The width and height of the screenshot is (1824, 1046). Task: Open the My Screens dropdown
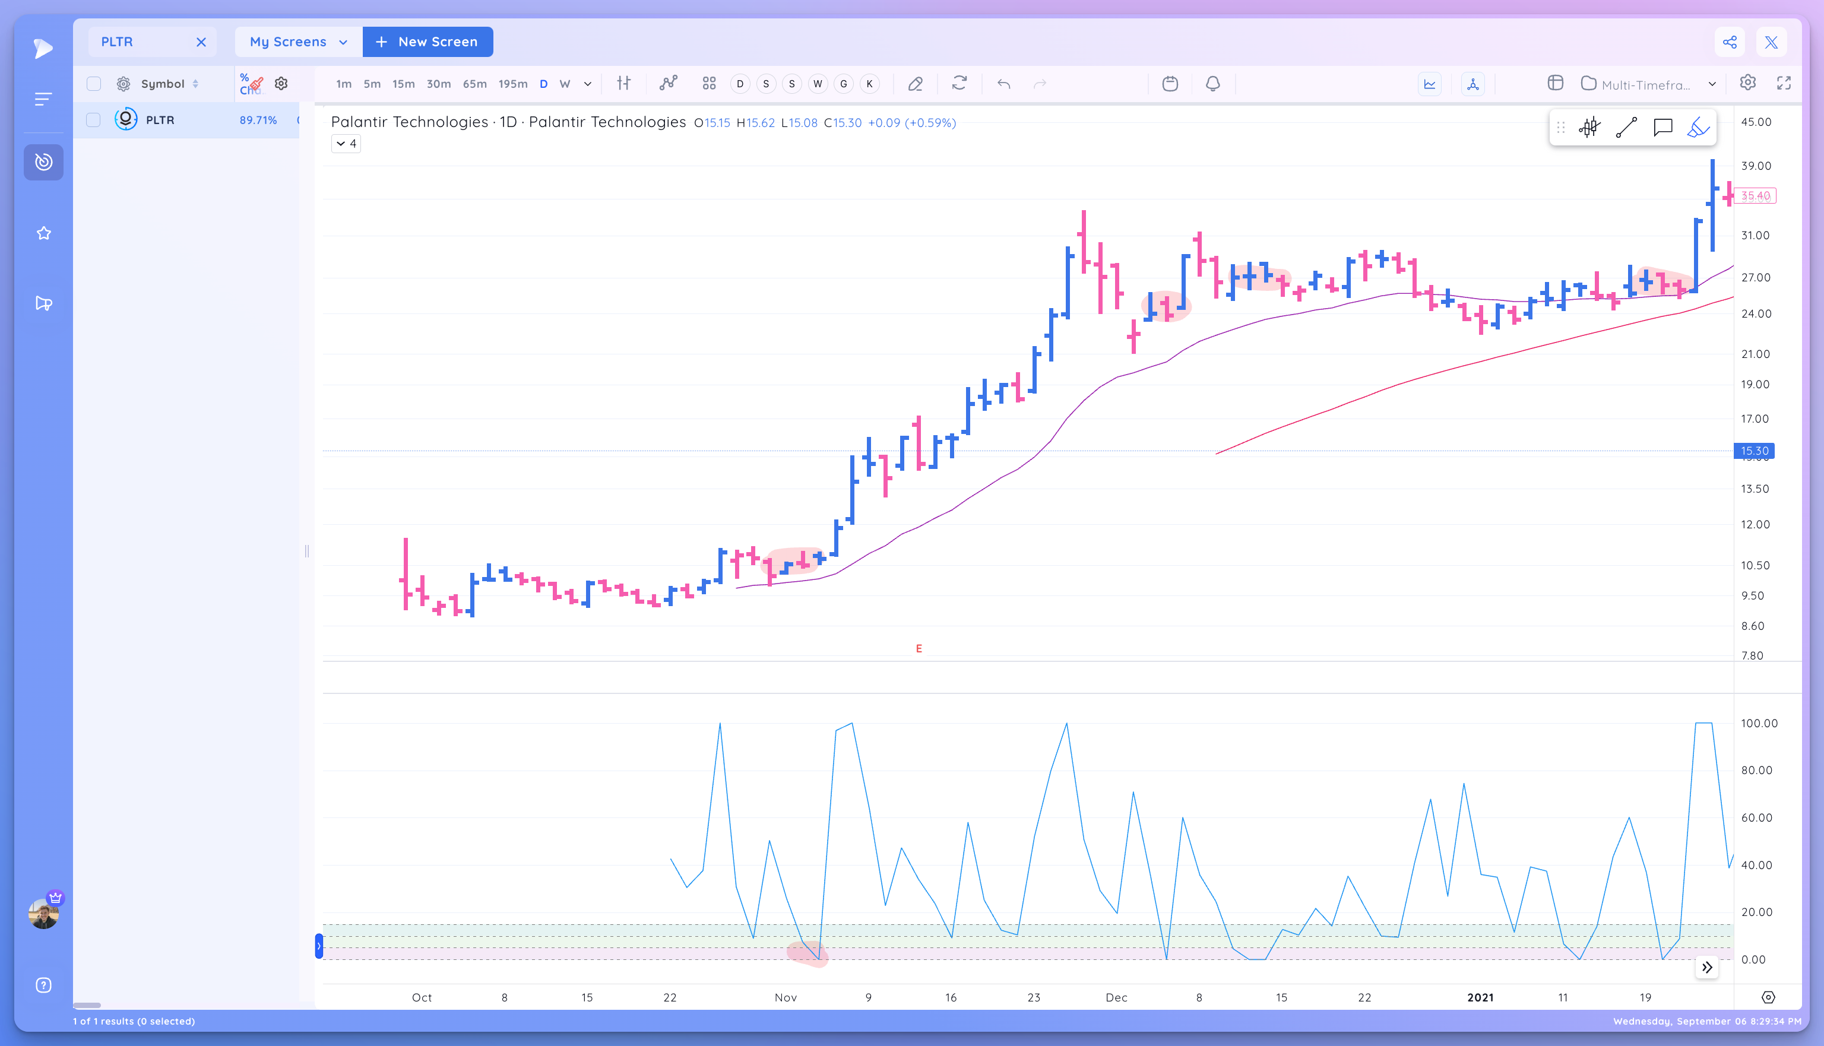pos(297,42)
